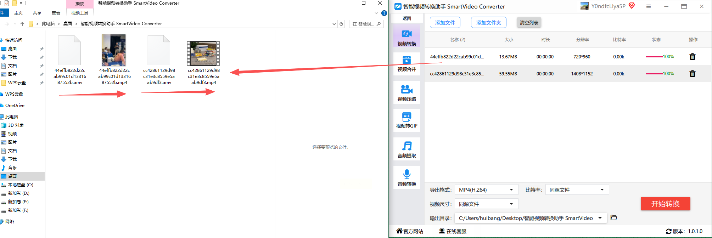Open the 音频转换 audio convert tool
712x238 pixels.
(x=407, y=177)
